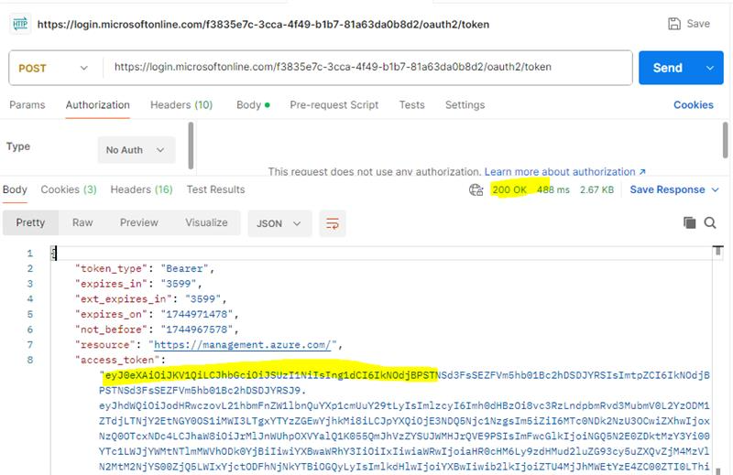The image size is (733, 475).
Task: Switch to Pretty response view
Action: point(30,222)
